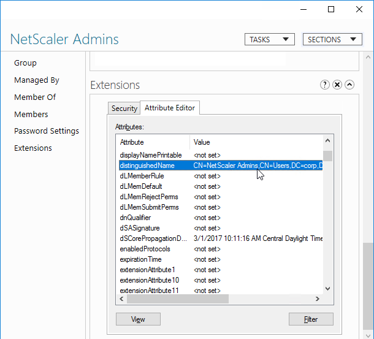Sort by the Value column header

pos(256,142)
